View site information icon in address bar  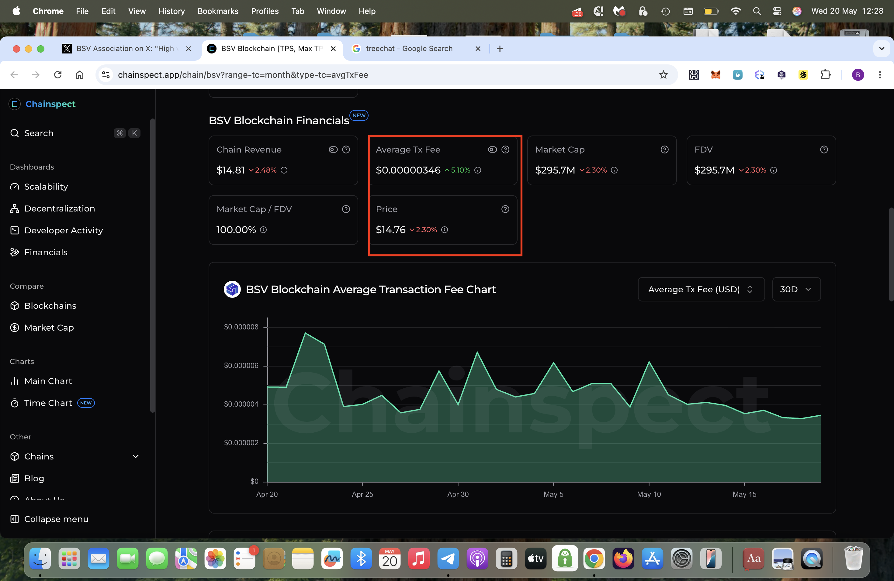click(106, 75)
